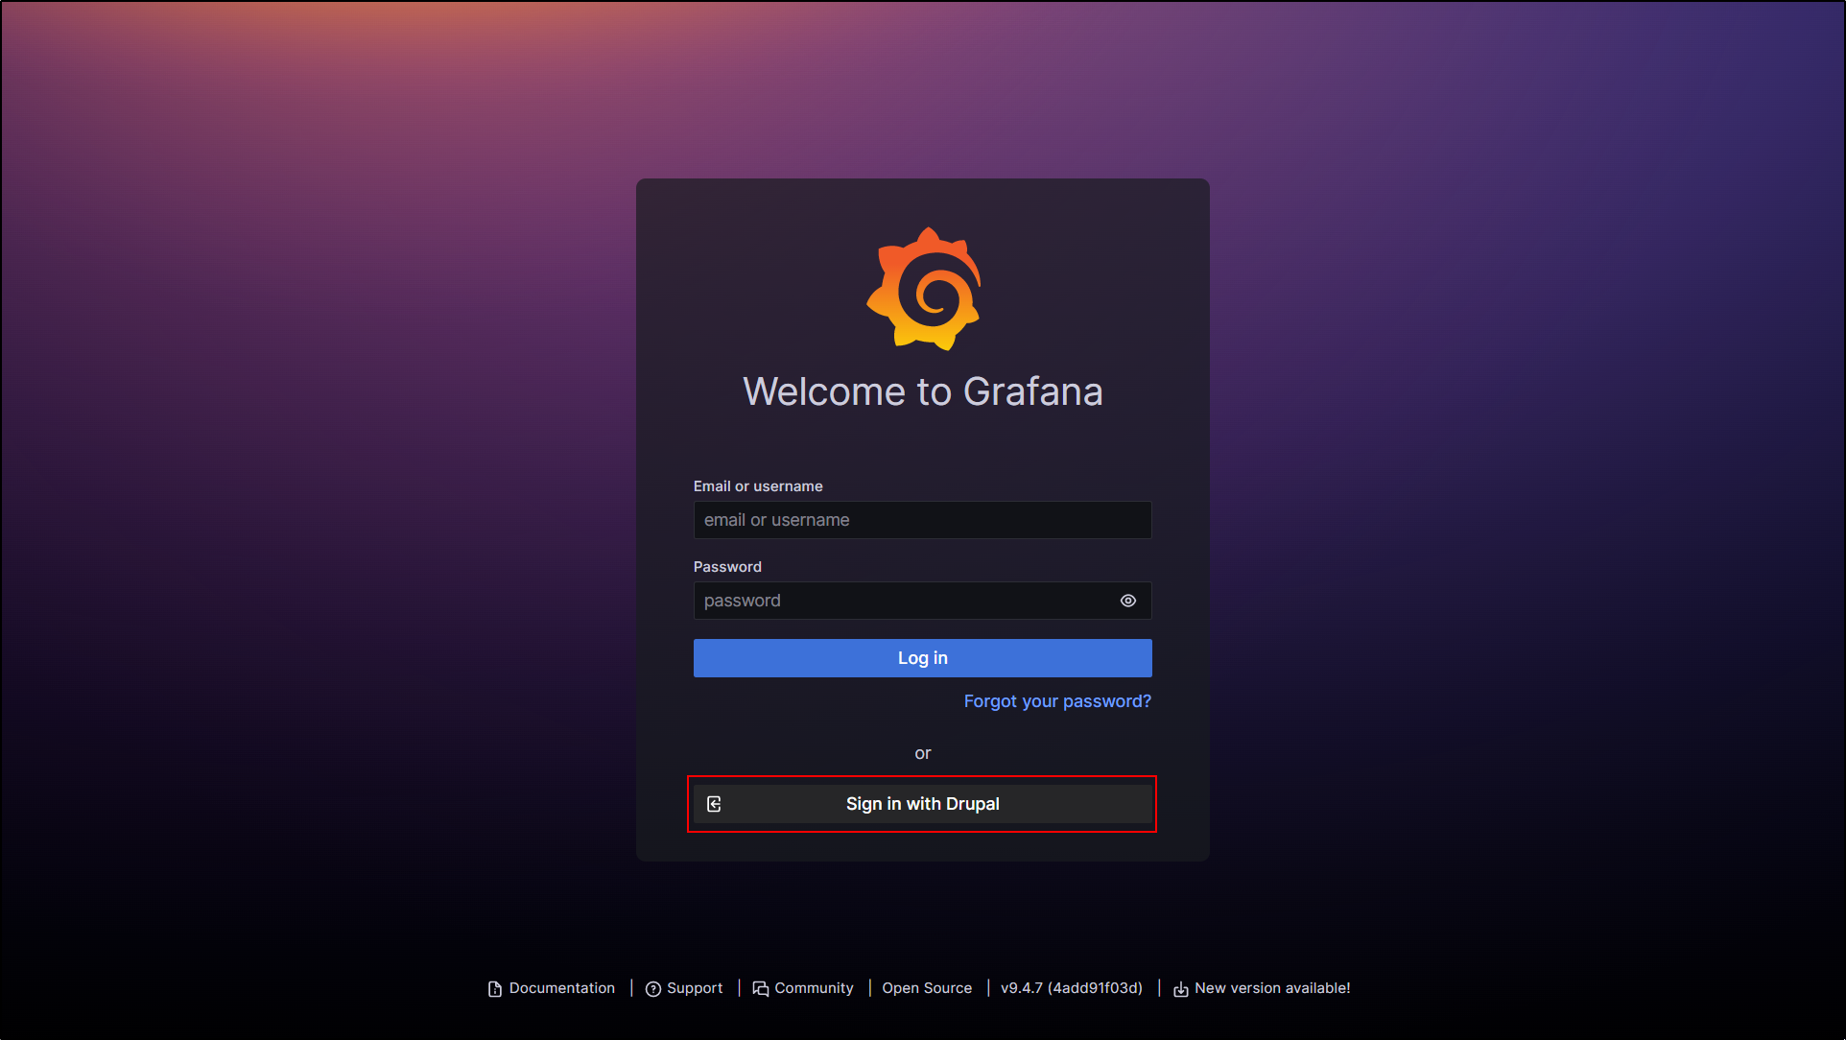Open the Support footer link

coord(695,988)
